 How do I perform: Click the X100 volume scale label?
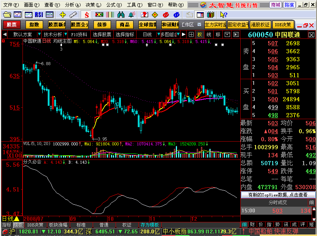tap(14, 156)
